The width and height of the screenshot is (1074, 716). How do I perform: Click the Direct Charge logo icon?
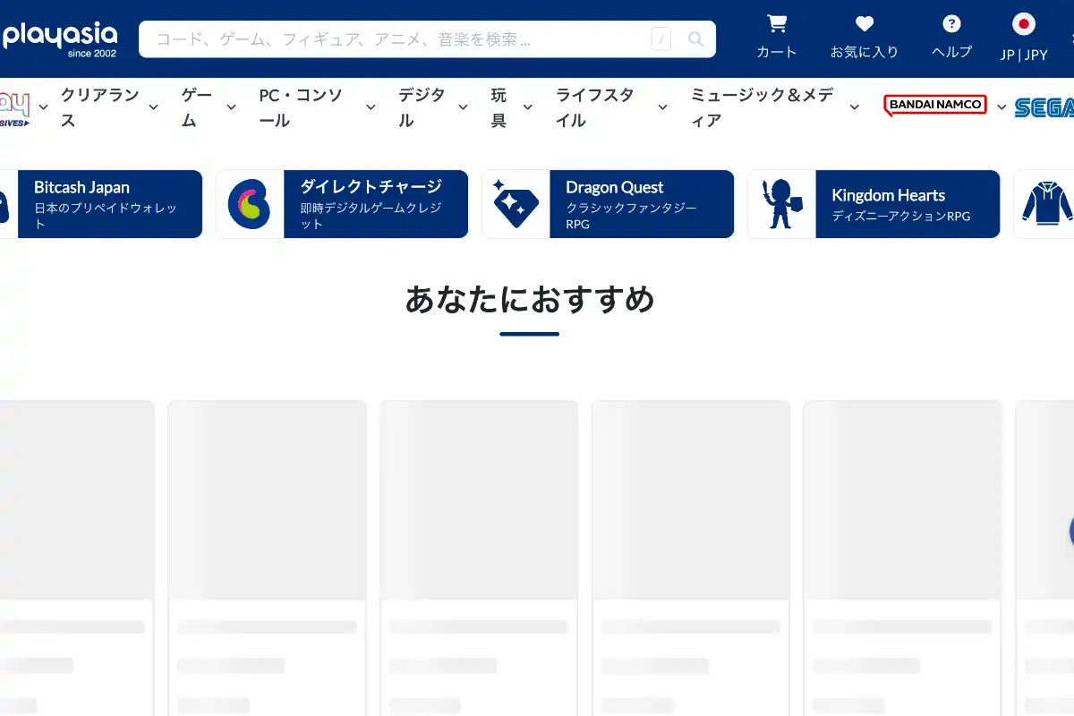tap(250, 204)
